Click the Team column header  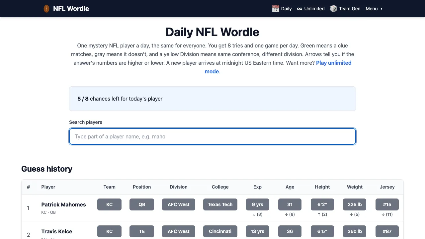pos(109,187)
